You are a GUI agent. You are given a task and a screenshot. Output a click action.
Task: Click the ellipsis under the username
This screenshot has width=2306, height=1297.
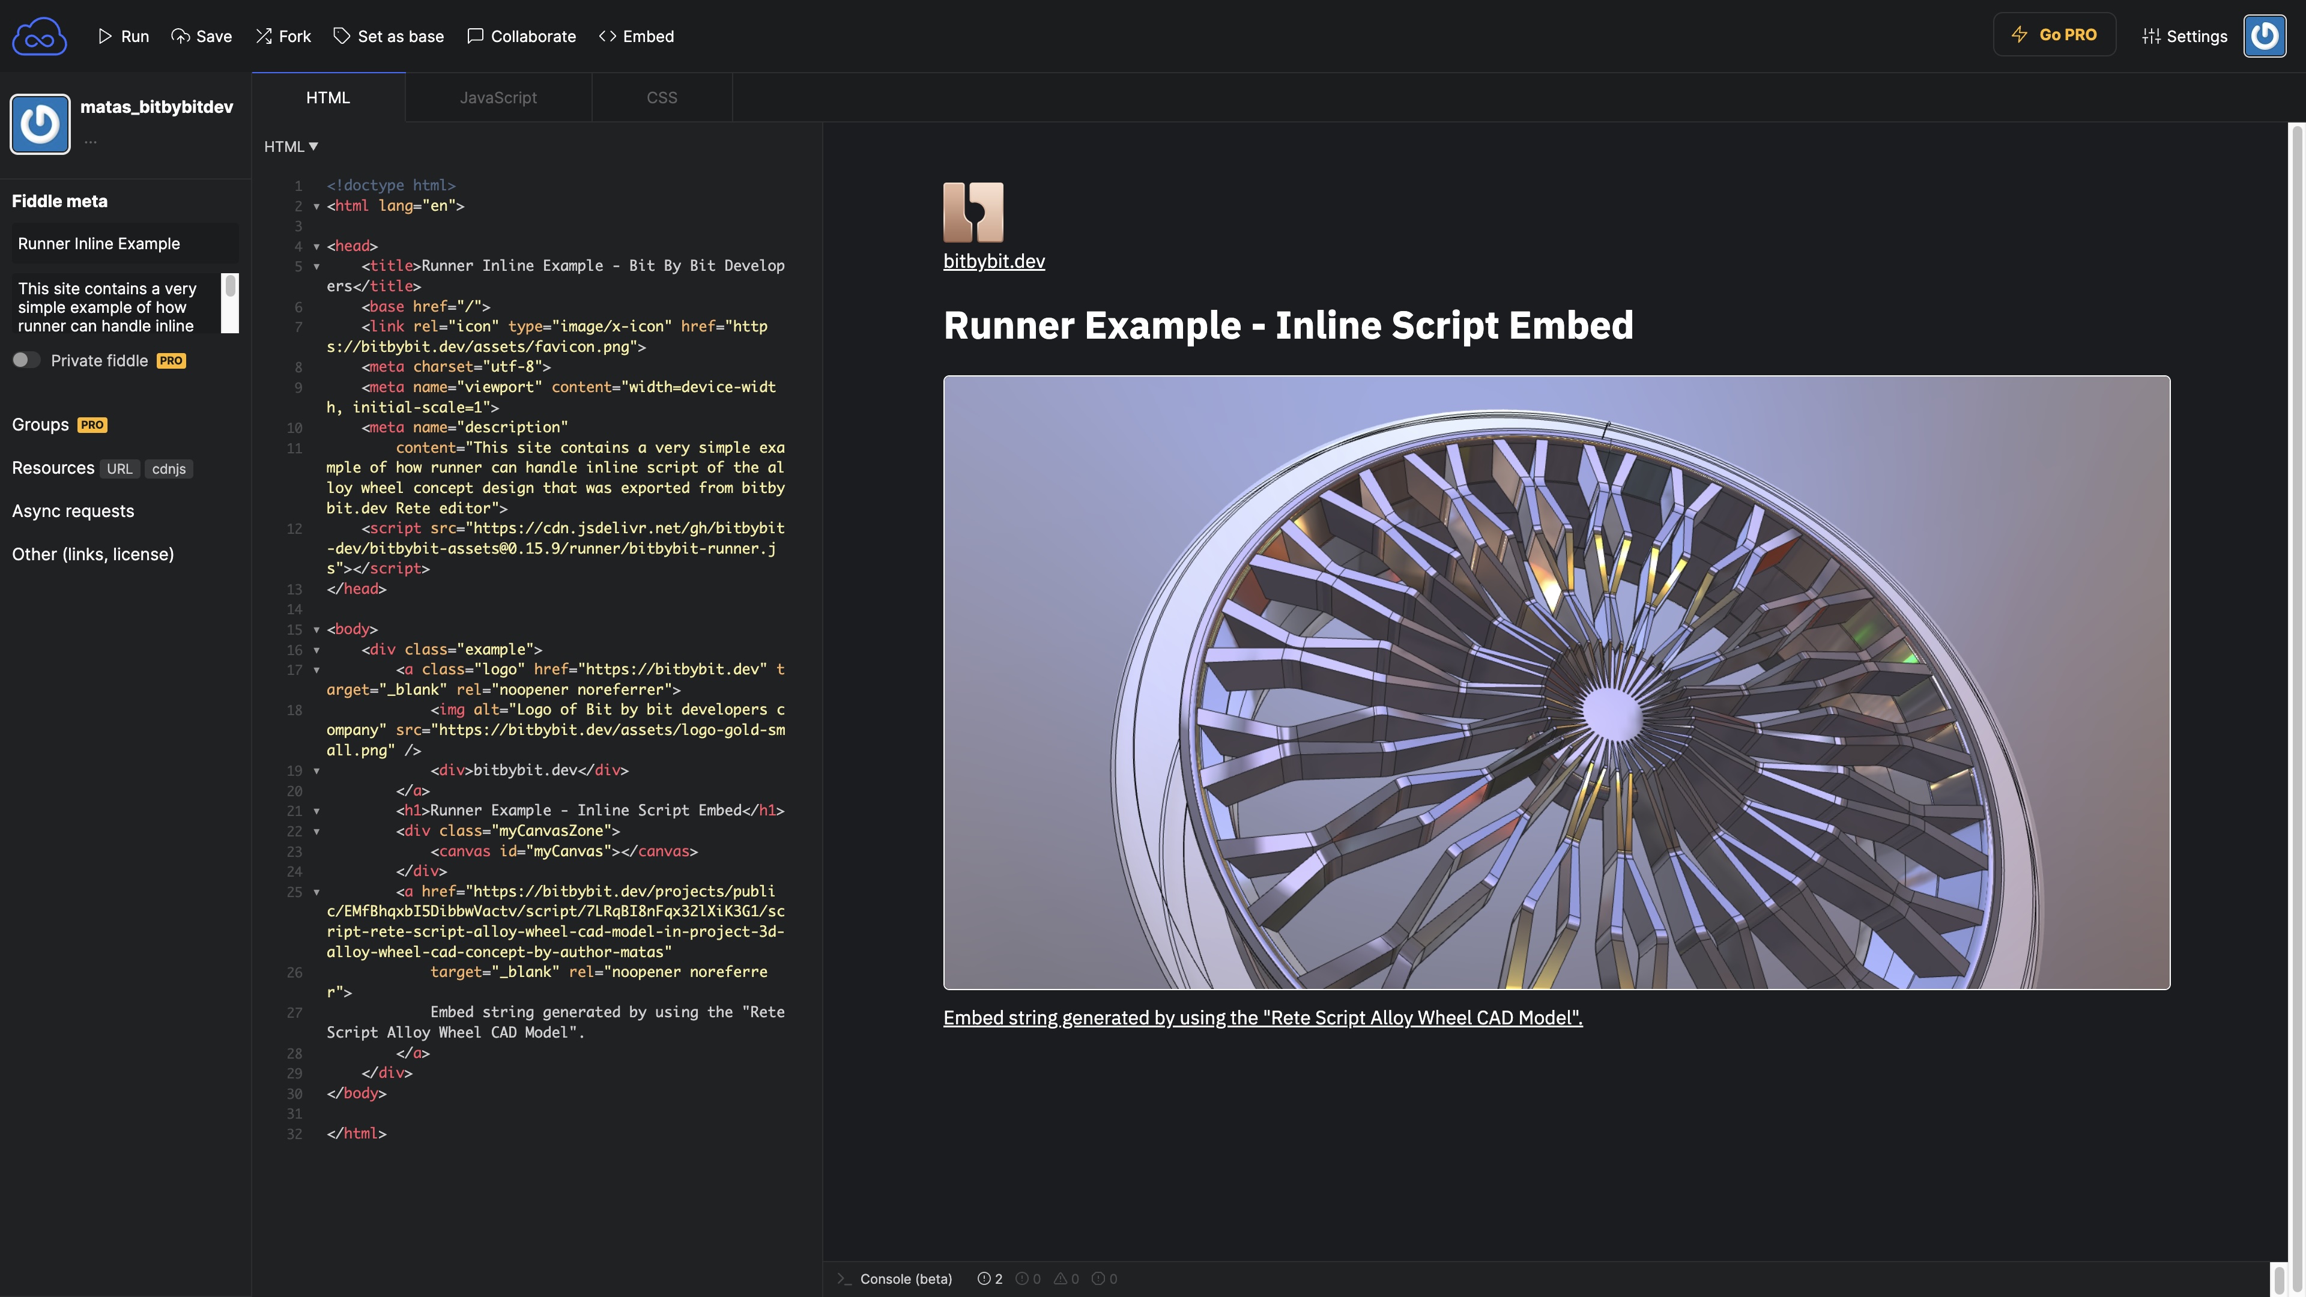pyautogui.click(x=91, y=141)
